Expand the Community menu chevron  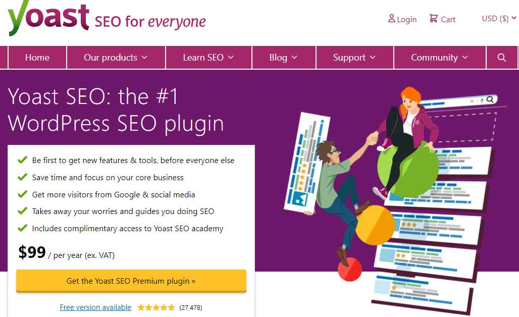465,57
